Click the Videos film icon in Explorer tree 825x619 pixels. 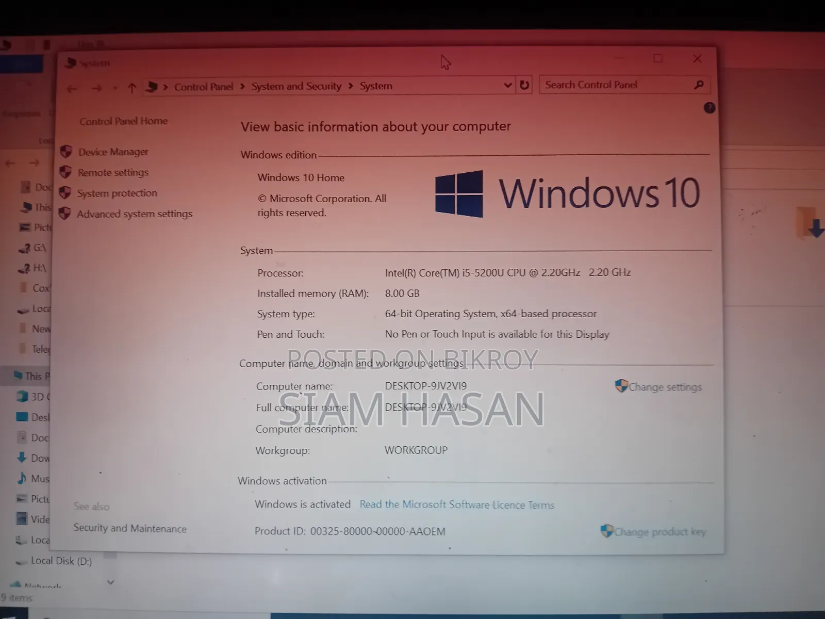[x=22, y=518]
